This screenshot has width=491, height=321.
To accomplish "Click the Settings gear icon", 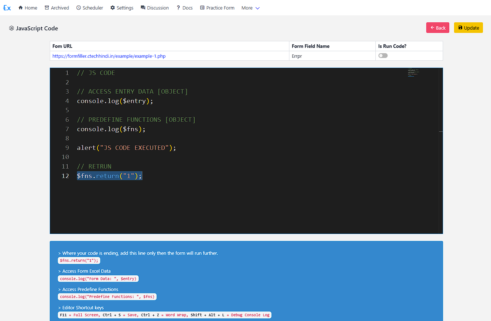I will pos(113,8).
